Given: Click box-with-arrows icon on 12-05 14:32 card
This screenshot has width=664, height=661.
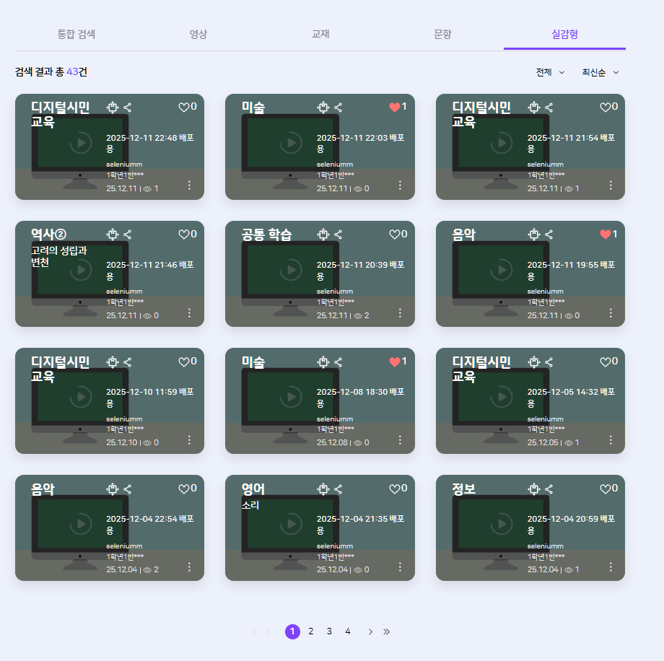Looking at the screenshot, I should (x=534, y=362).
